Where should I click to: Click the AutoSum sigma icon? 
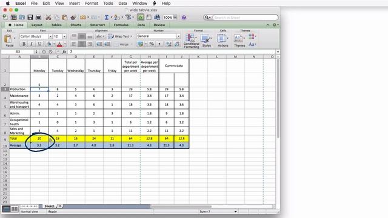click(107, 17)
